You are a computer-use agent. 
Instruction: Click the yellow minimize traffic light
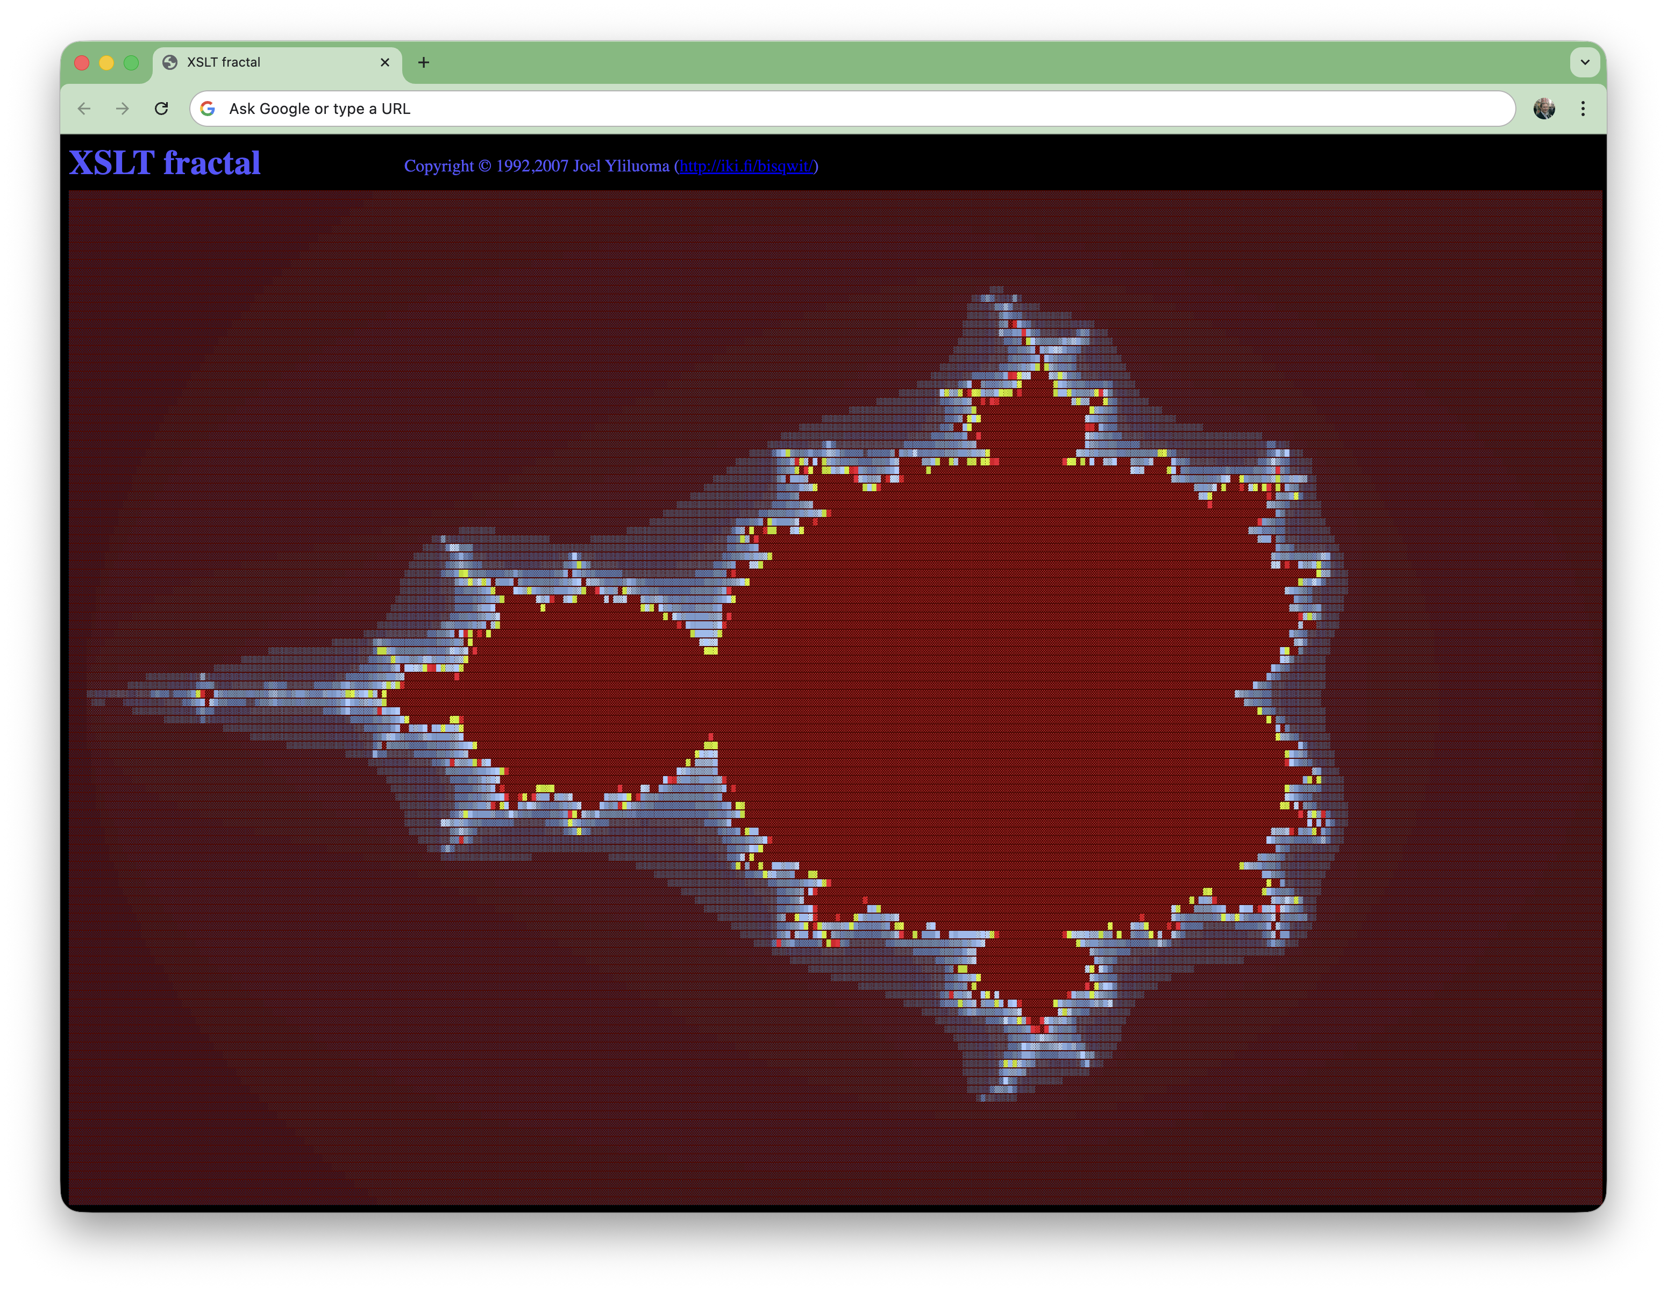point(107,62)
